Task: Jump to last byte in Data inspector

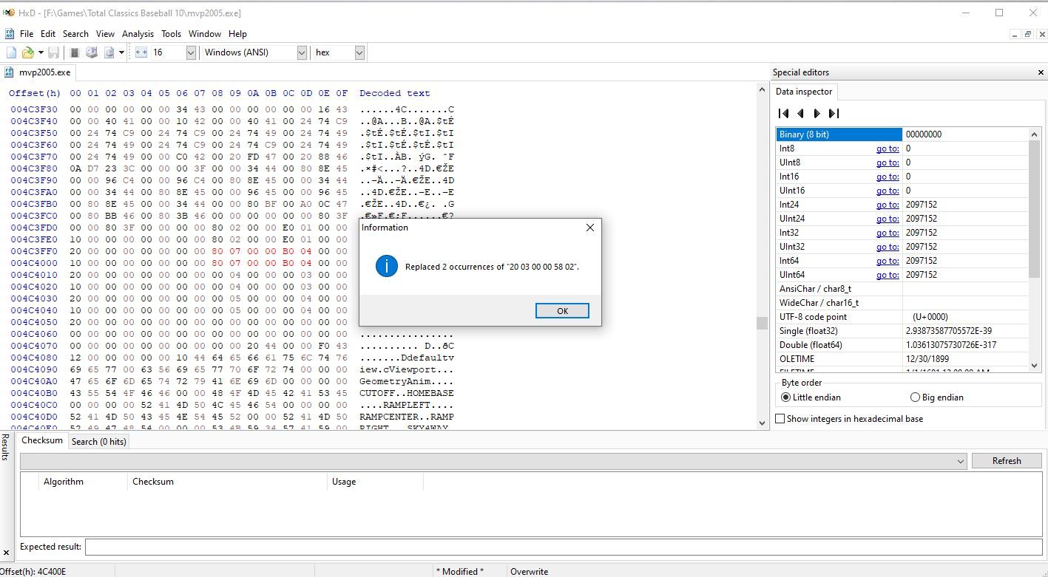Action: [834, 113]
